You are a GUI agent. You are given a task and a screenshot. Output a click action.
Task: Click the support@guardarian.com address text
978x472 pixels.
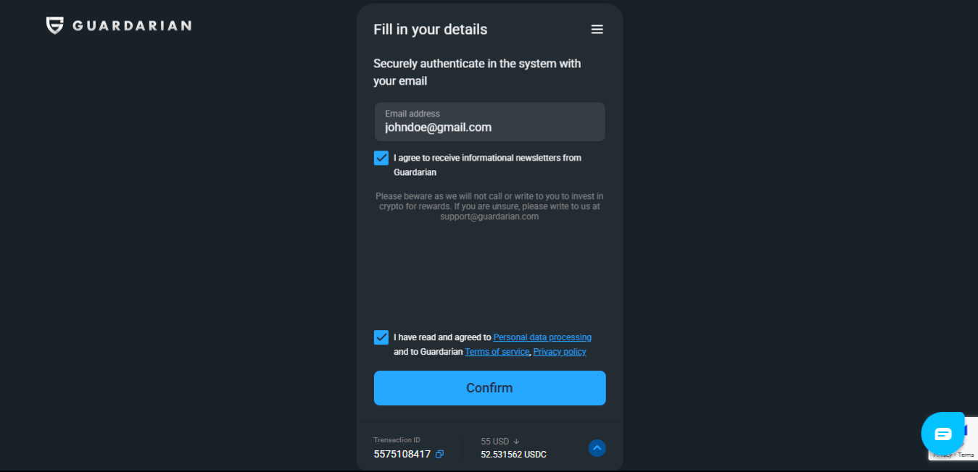point(489,216)
